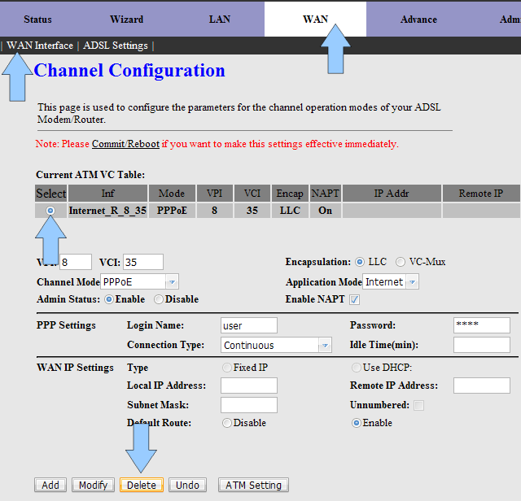Click the Channel Configuration heading
The height and width of the screenshot is (501, 521).
pyautogui.click(x=129, y=71)
